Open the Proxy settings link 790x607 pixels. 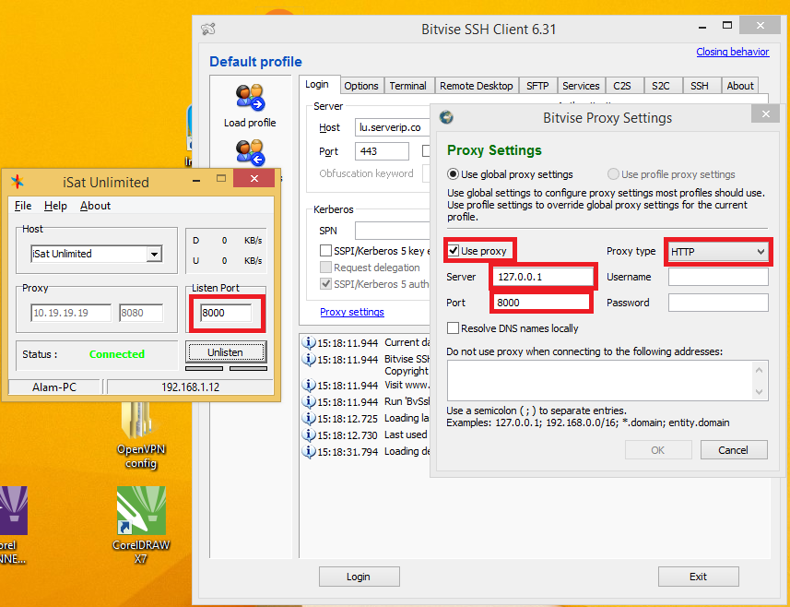[352, 312]
